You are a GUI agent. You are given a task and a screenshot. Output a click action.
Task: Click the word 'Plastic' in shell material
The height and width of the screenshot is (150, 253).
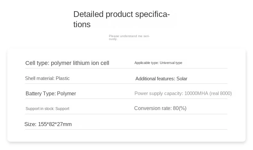(63, 78)
